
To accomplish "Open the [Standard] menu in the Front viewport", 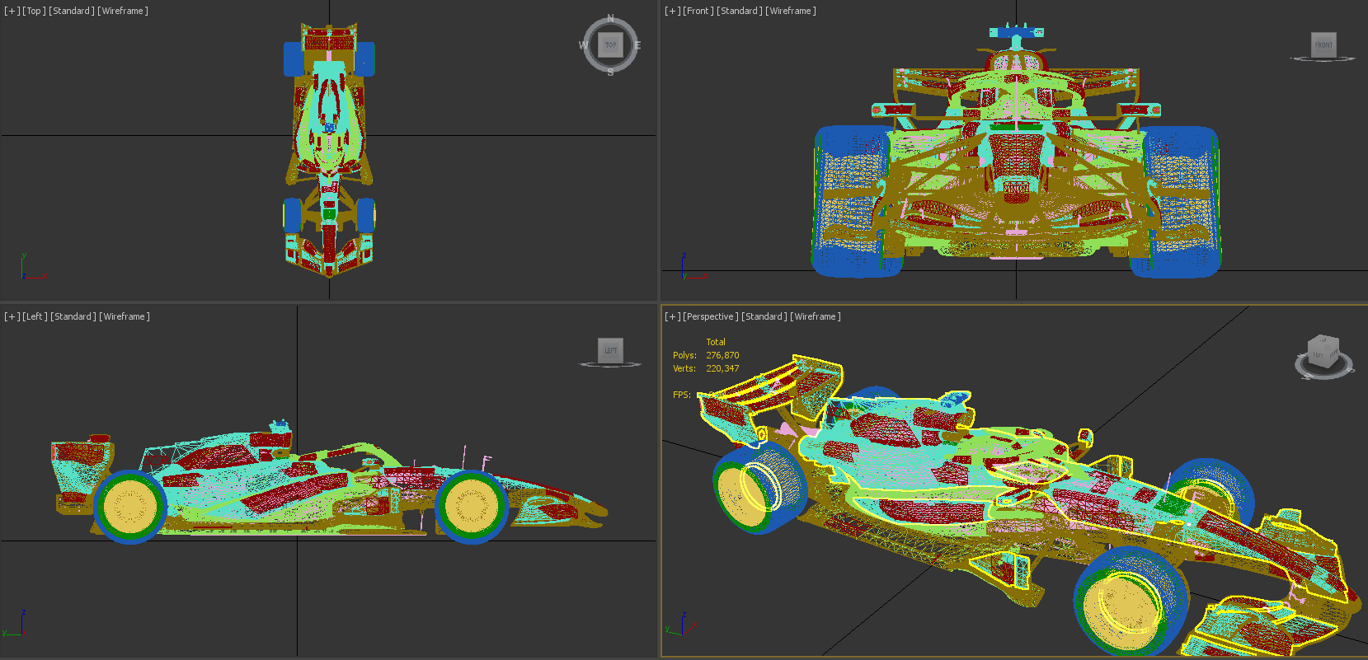I will [740, 11].
